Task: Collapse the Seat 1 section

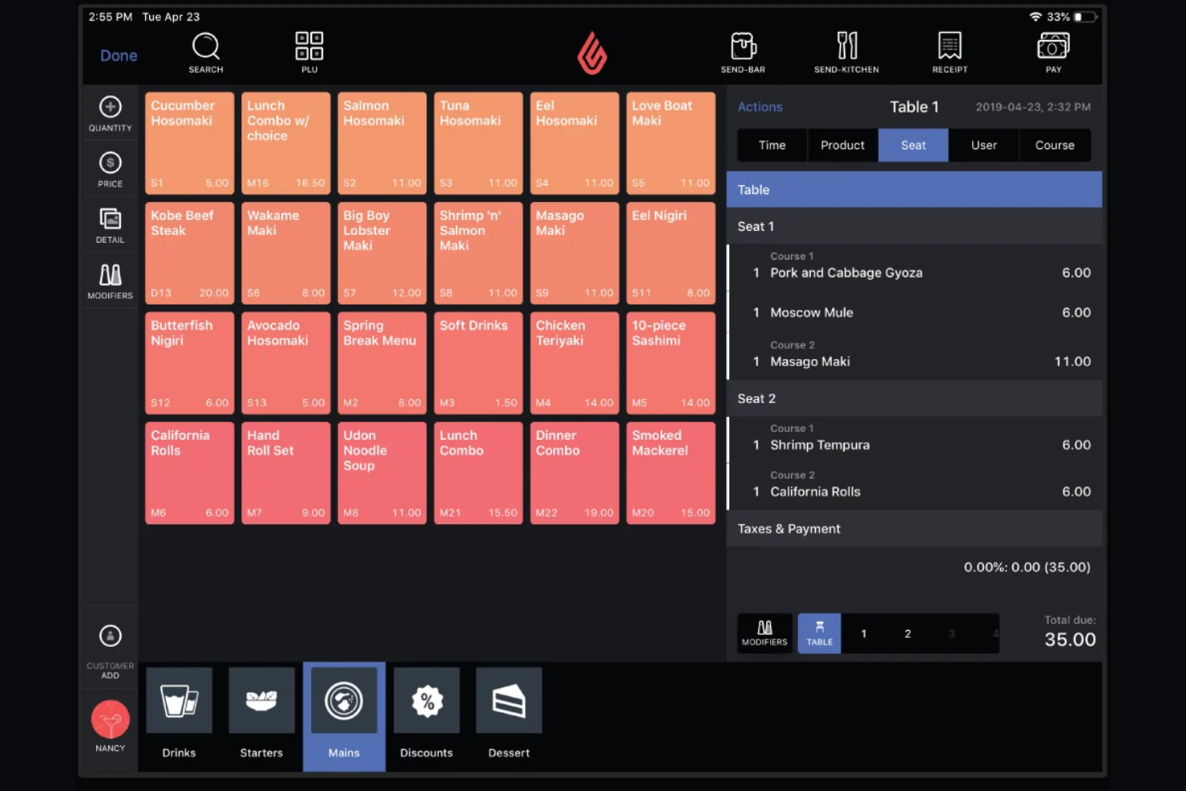Action: (x=914, y=226)
